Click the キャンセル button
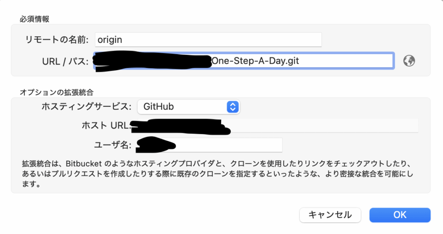The width and height of the screenshot is (443, 234). pyautogui.click(x=330, y=215)
